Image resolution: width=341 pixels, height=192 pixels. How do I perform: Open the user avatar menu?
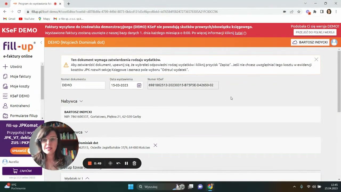(x=334, y=42)
